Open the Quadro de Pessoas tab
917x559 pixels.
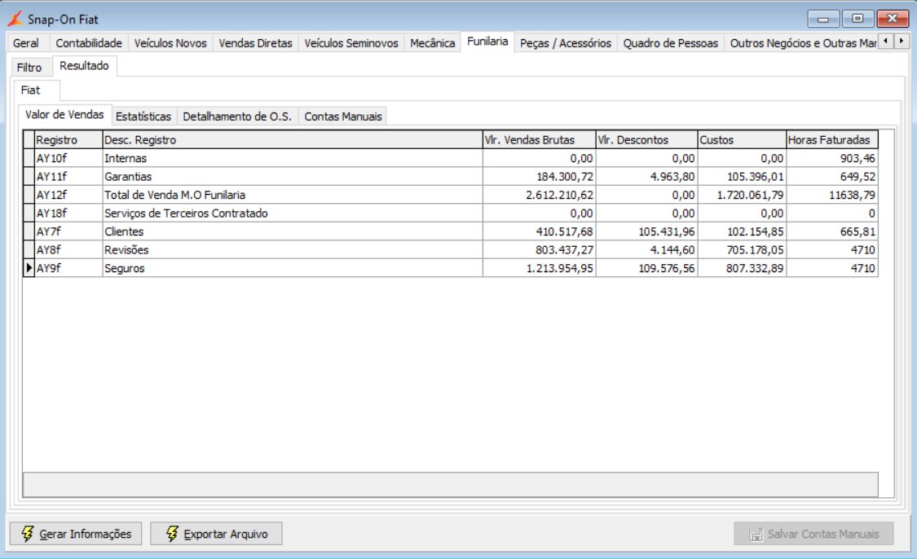click(x=670, y=43)
